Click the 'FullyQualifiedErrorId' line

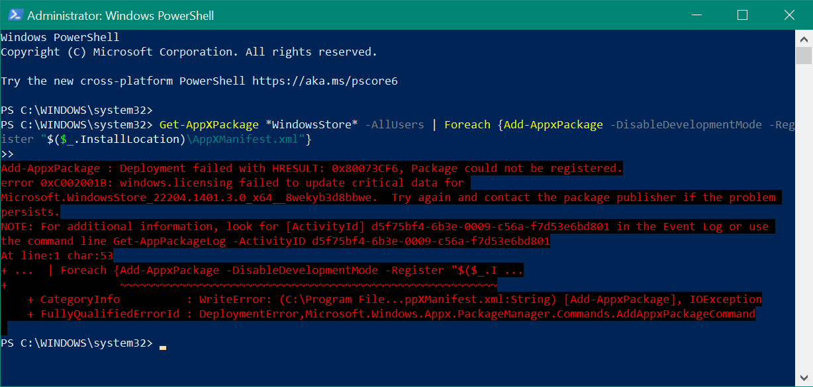tap(391, 314)
